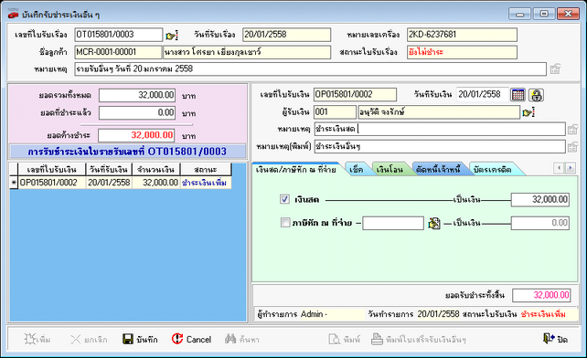
Task: Select grid amount cell 32,000.00
Action: (156, 183)
